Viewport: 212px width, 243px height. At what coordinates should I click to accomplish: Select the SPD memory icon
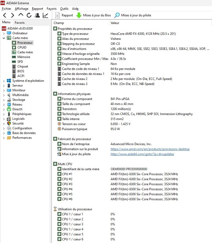(x=14, y=62)
